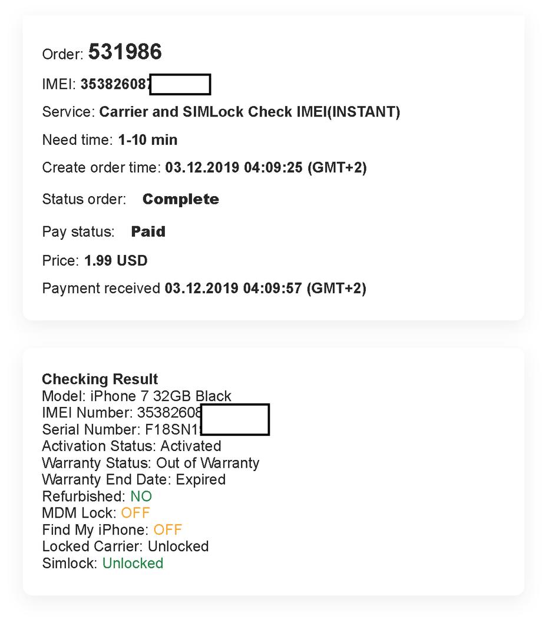Click the Complete order status
The width and height of the screenshot is (552, 636).
pos(181,199)
